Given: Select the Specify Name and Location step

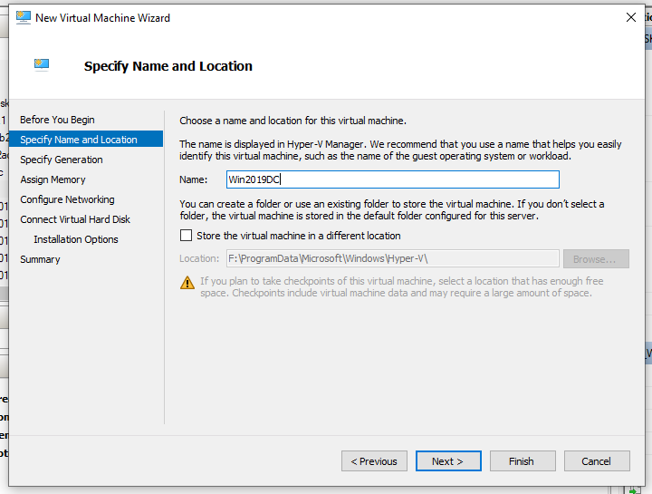Looking at the screenshot, I should (86, 140).
